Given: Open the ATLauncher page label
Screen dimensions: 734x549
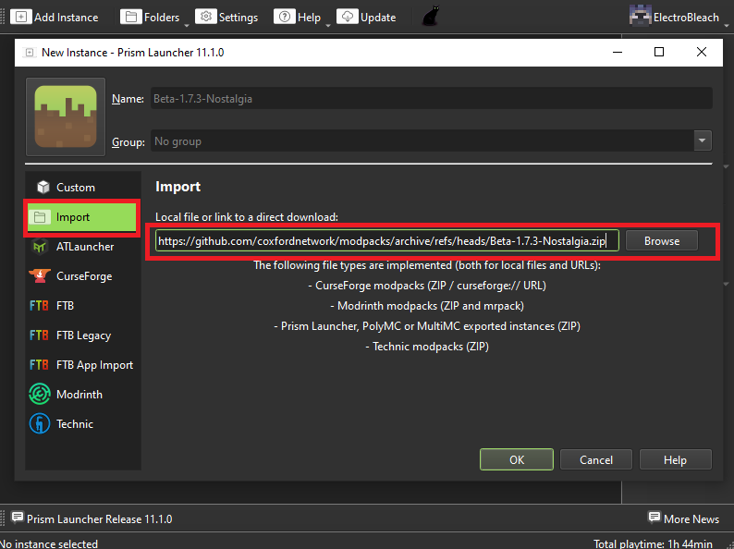Looking at the screenshot, I should point(85,247).
